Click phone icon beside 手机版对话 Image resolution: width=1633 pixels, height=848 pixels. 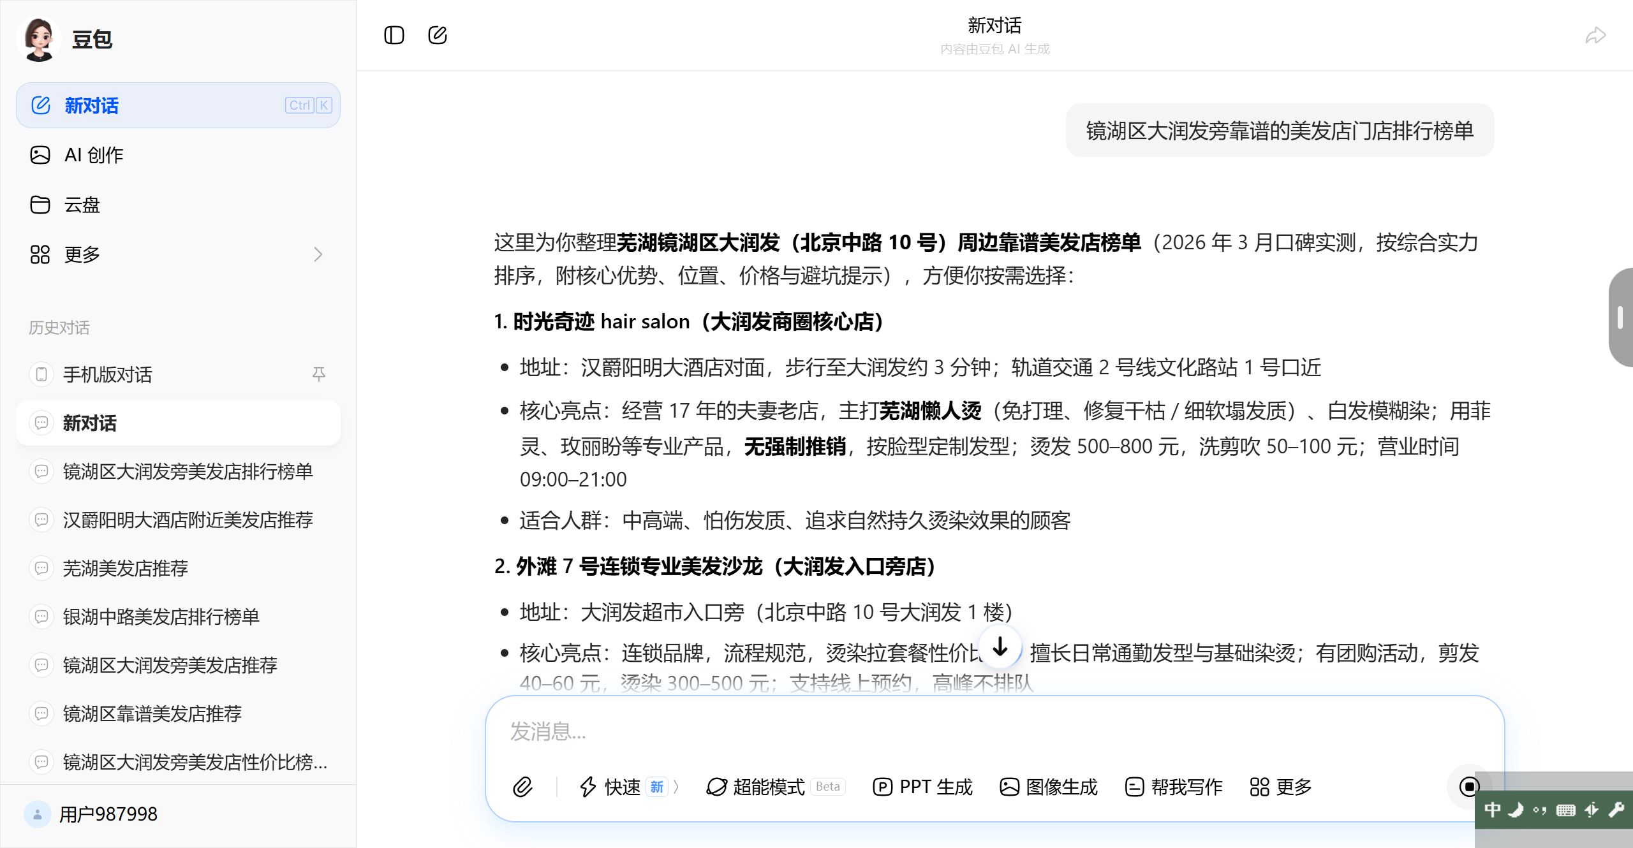click(x=41, y=374)
